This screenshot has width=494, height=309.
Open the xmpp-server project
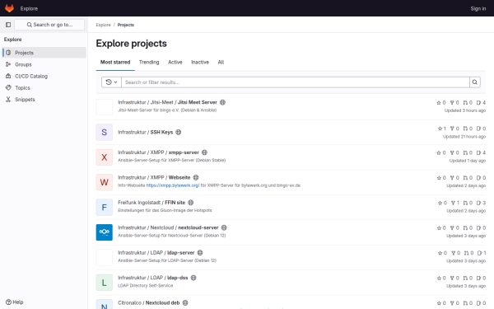point(158,152)
